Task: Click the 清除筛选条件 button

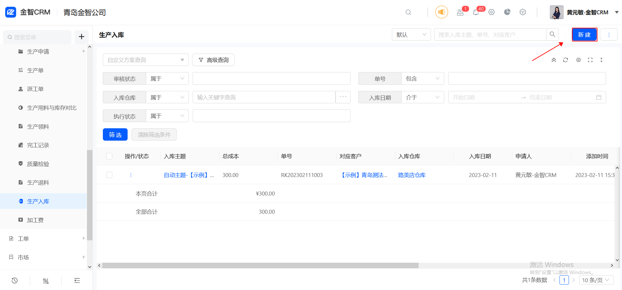Action: coord(154,134)
